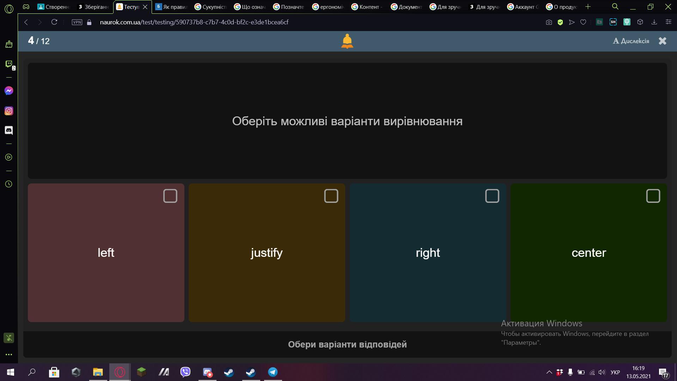Switch to the "Як правил" tab

click(172, 7)
